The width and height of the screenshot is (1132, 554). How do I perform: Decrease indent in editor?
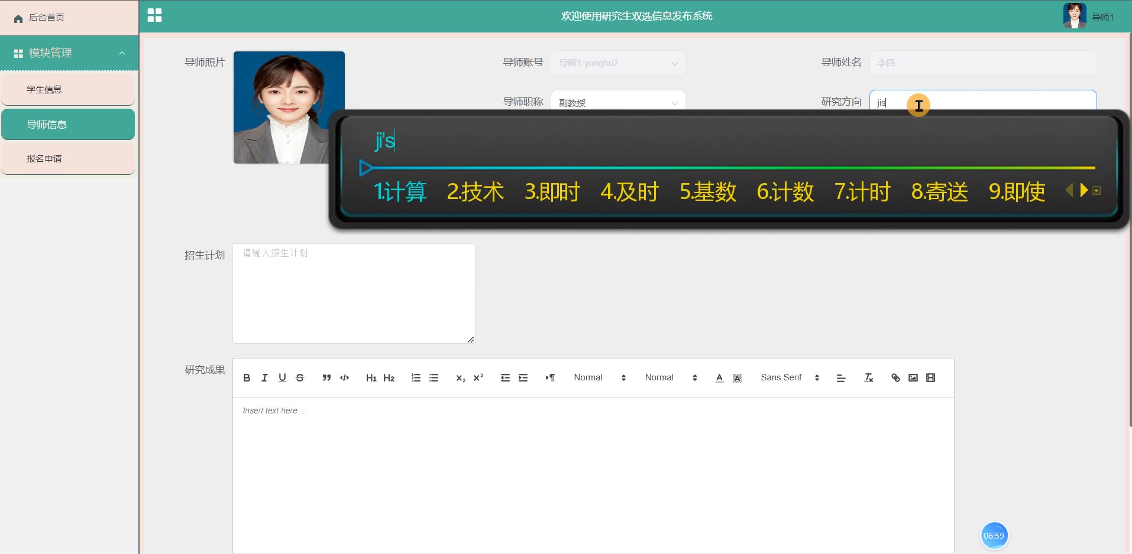(x=505, y=378)
